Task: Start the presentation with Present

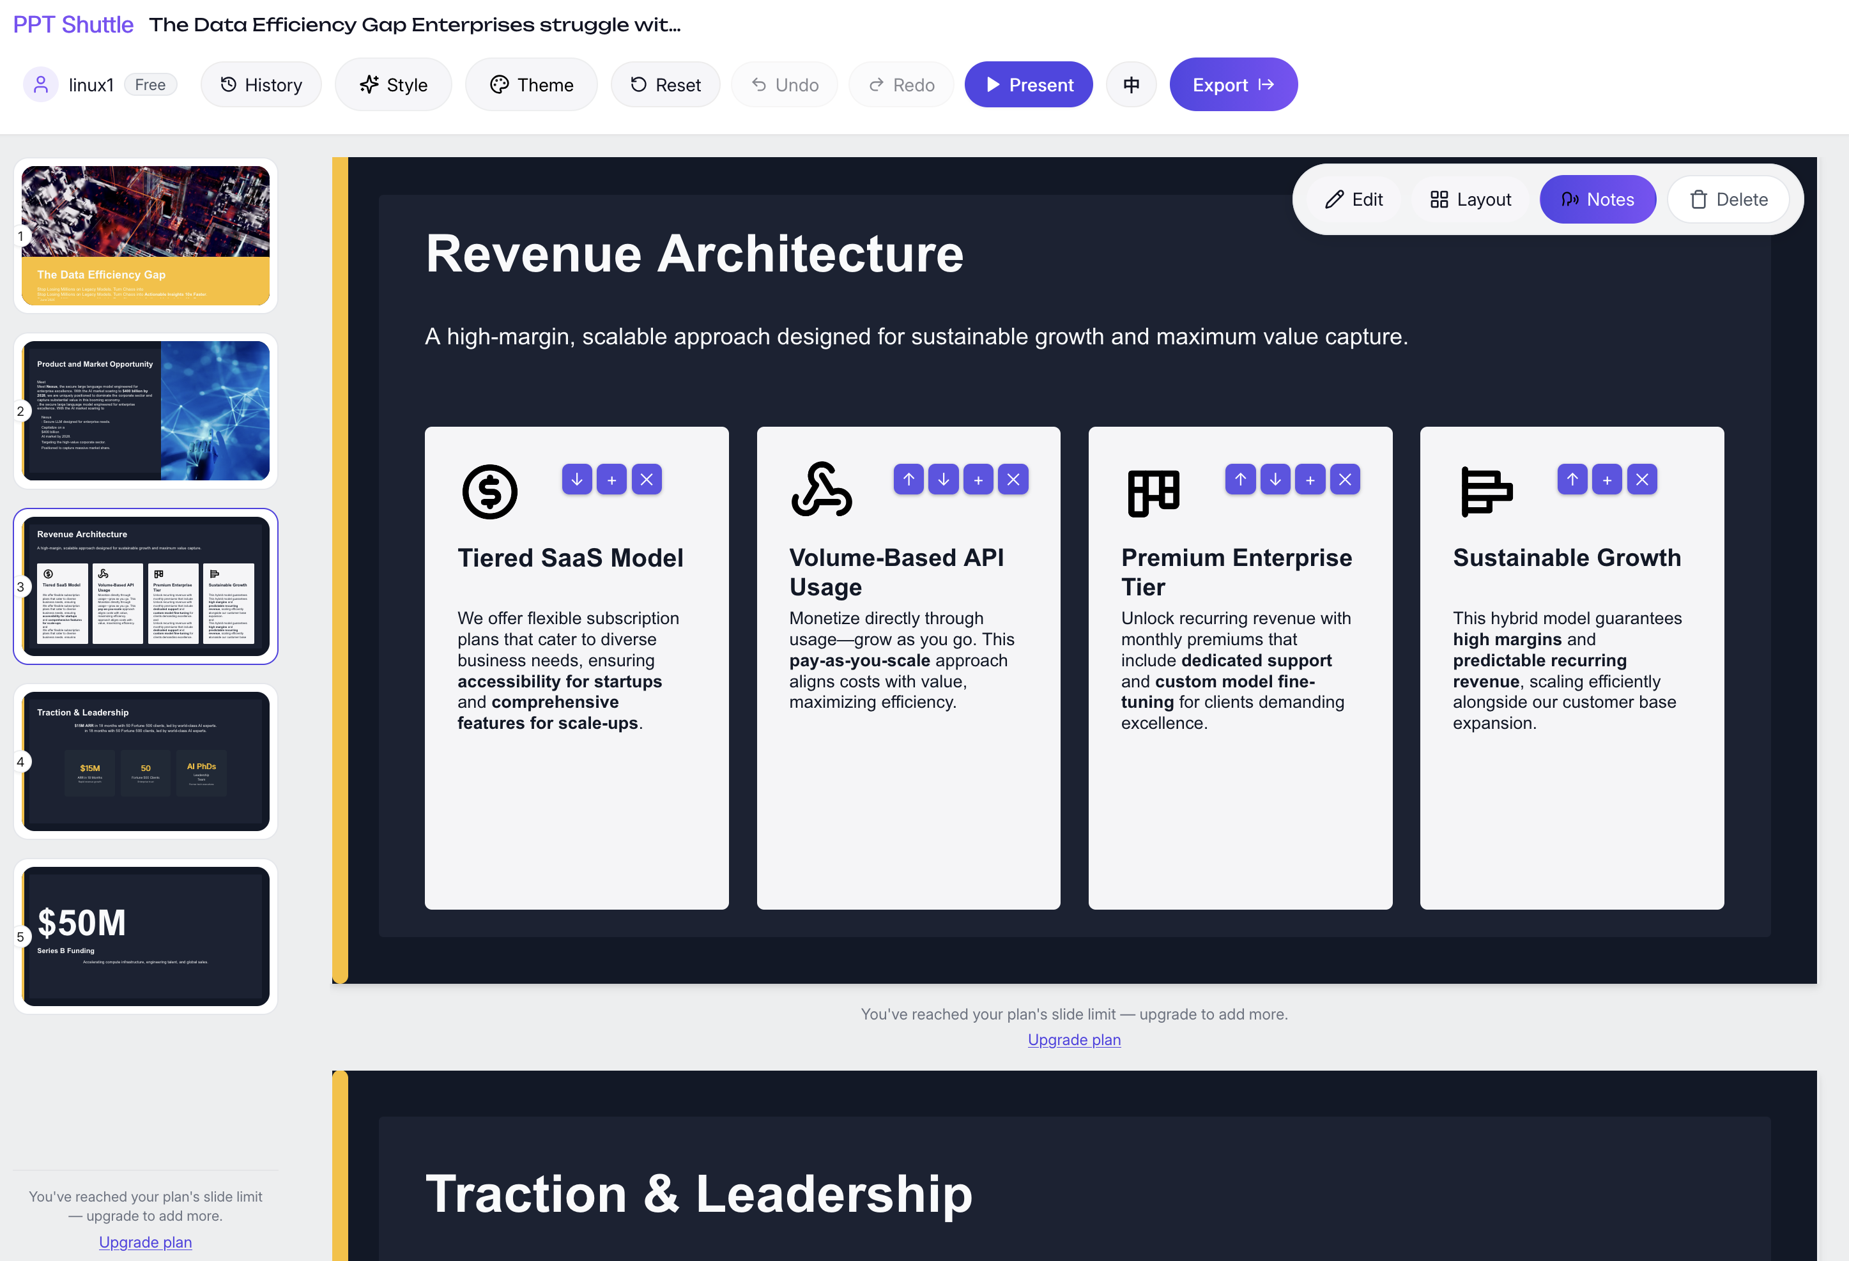Action: pos(1029,84)
